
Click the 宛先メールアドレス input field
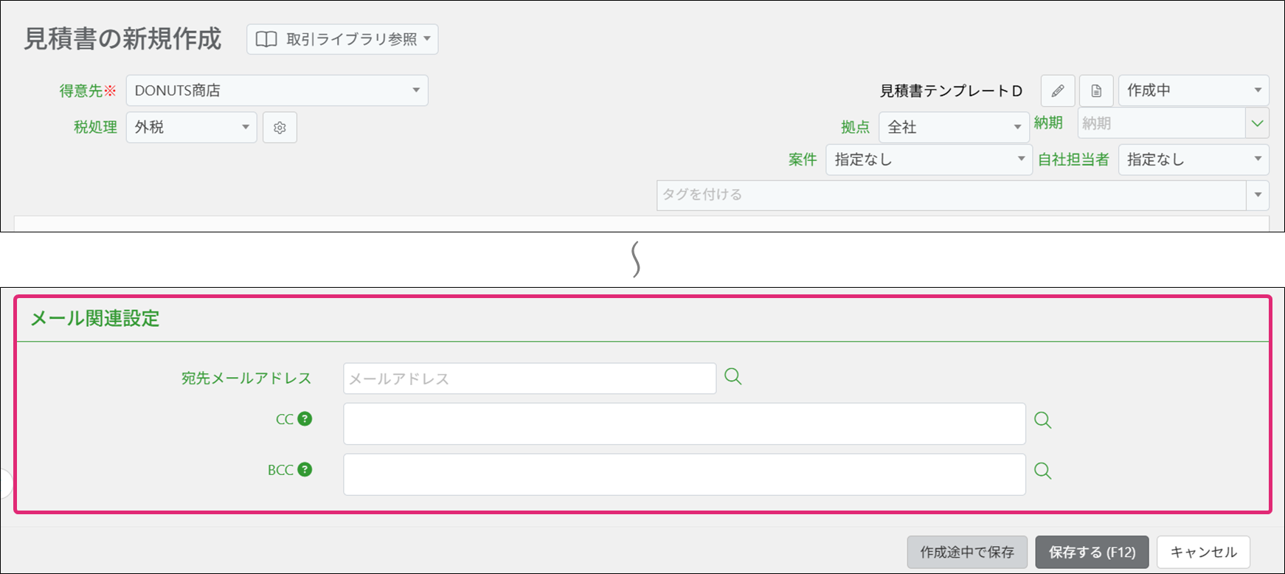(x=529, y=378)
